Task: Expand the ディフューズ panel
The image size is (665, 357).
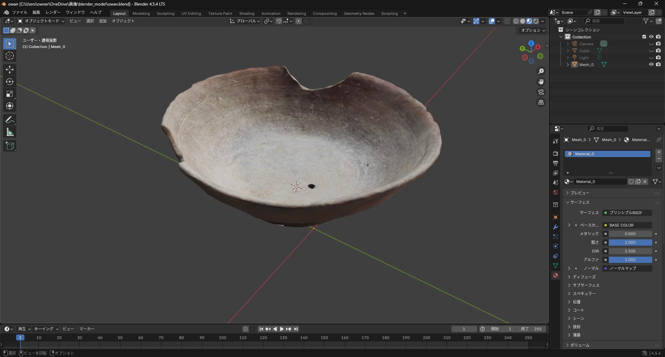Action: click(584, 277)
